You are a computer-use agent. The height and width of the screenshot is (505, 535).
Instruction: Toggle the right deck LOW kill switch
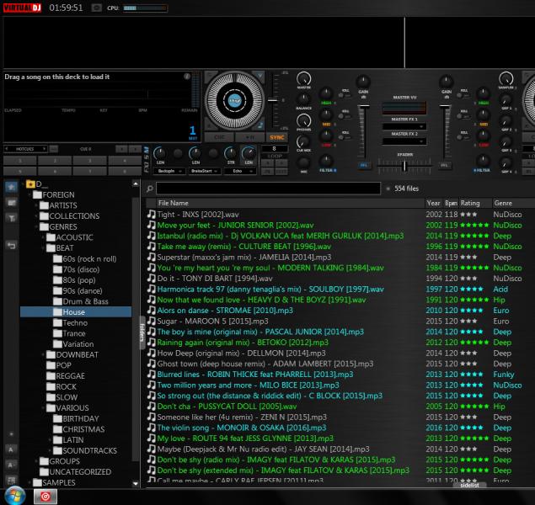462,137
